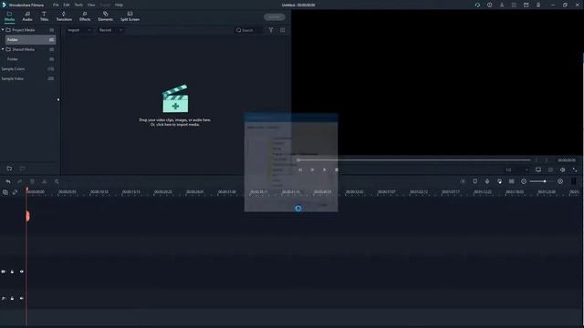
Task: Open the Effects tab
Action: pos(85,16)
